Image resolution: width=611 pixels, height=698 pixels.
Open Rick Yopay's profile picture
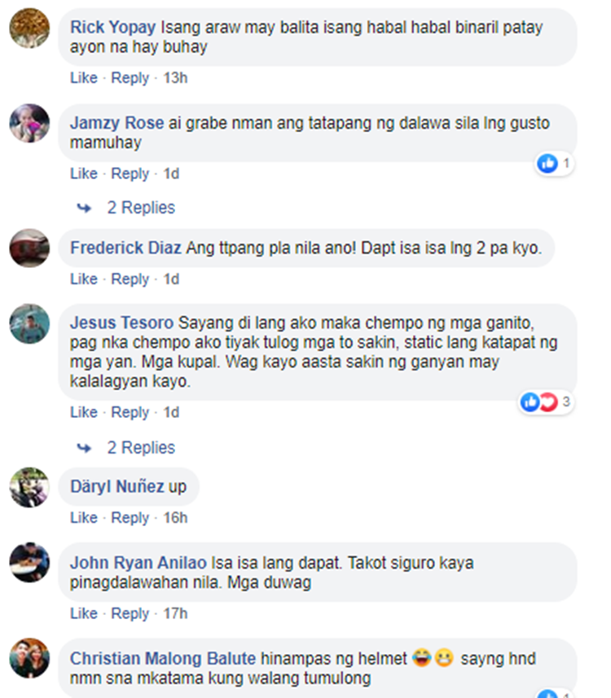[29, 28]
